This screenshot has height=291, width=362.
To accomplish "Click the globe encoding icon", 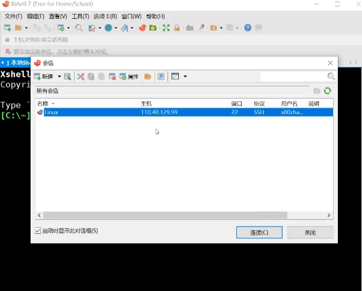I will pyautogui.click(x=108, y=28).
